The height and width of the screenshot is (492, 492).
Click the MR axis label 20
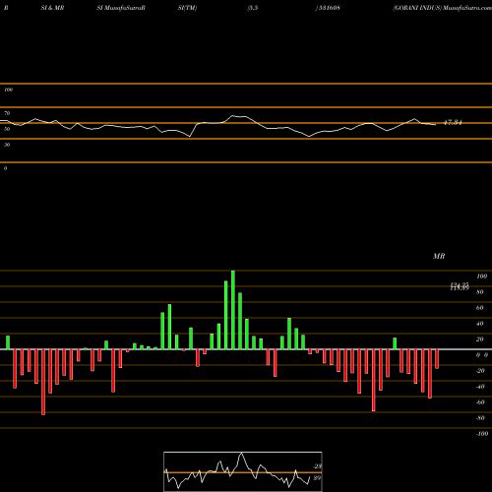(480, 339)
